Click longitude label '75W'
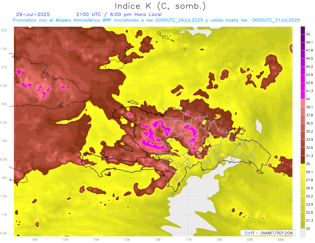The width and height of the screenshot is (315, 243). (65, 240)
